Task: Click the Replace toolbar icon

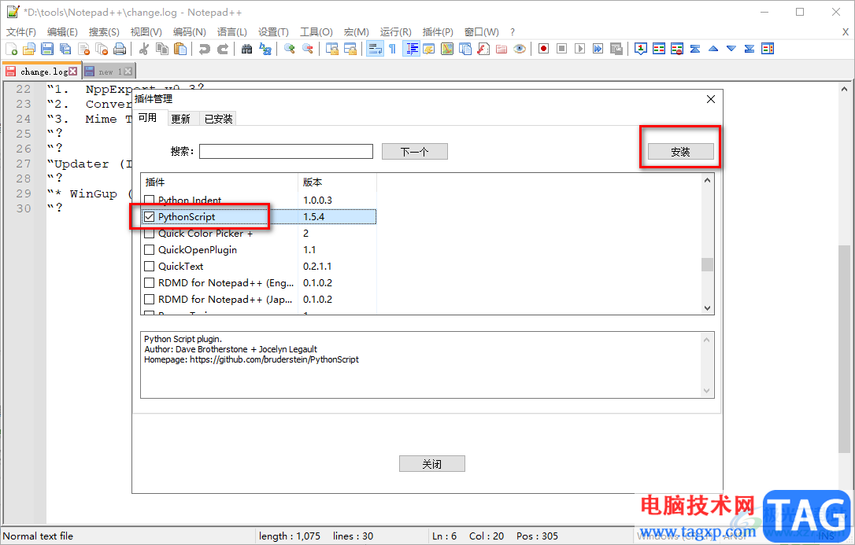Action: (265, 49)
